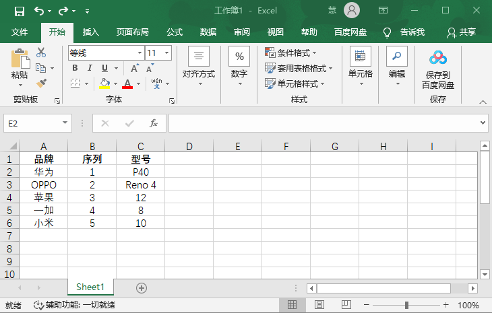This screenshot has height=313, width=492.
Task: Toggle Bold formatting
Action: [x=75, y=68]
